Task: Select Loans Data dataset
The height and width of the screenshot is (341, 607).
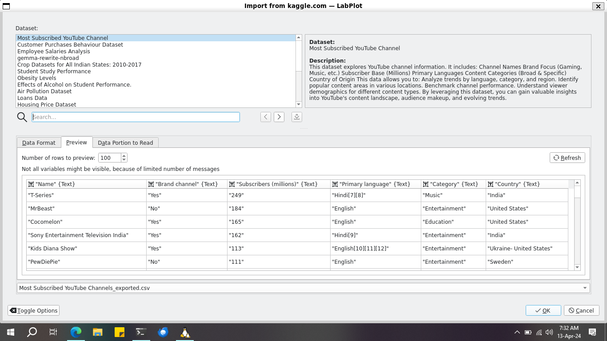Action: (156, 98)
